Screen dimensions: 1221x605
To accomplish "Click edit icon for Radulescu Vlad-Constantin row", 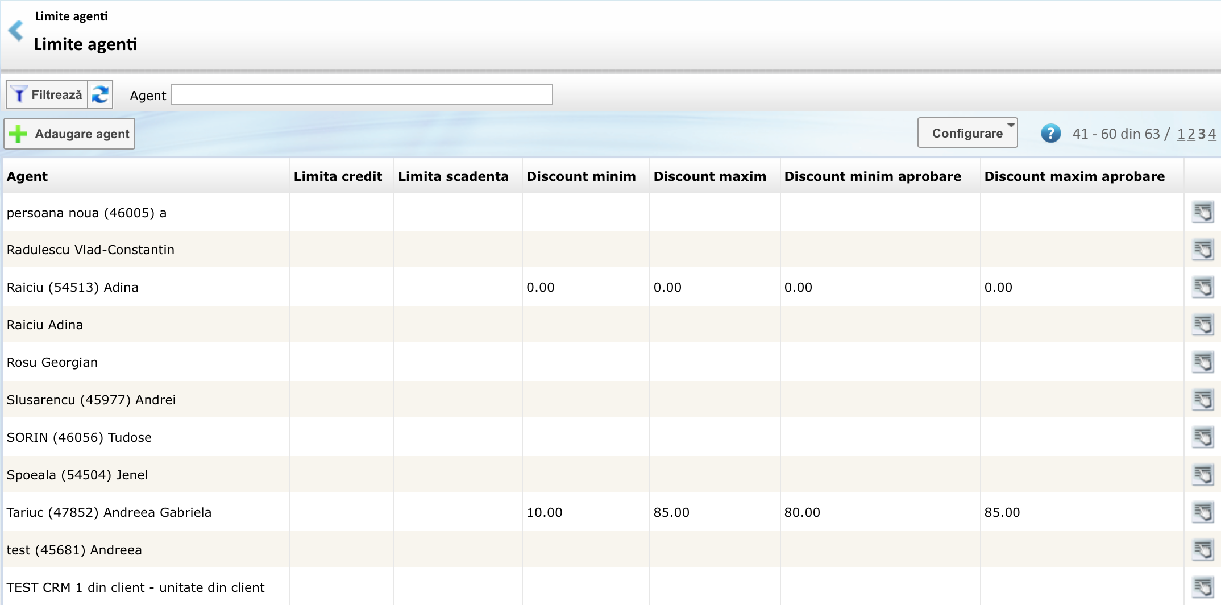I will (1202, 250).
